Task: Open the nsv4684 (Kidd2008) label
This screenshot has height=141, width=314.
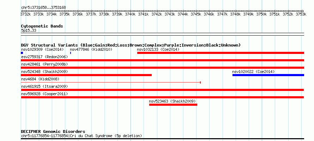Action: coord(40,79)
